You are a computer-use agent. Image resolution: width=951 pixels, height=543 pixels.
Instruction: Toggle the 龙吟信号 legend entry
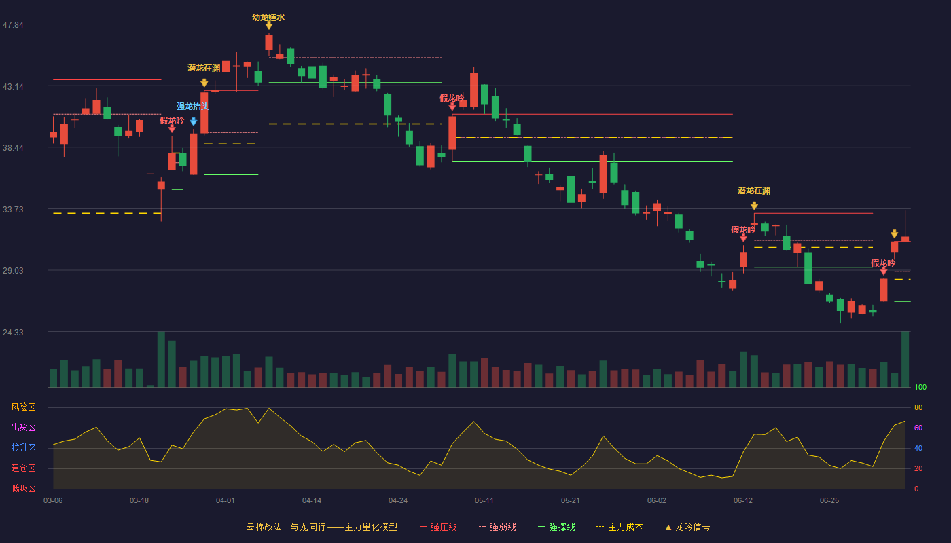[687, 527]
